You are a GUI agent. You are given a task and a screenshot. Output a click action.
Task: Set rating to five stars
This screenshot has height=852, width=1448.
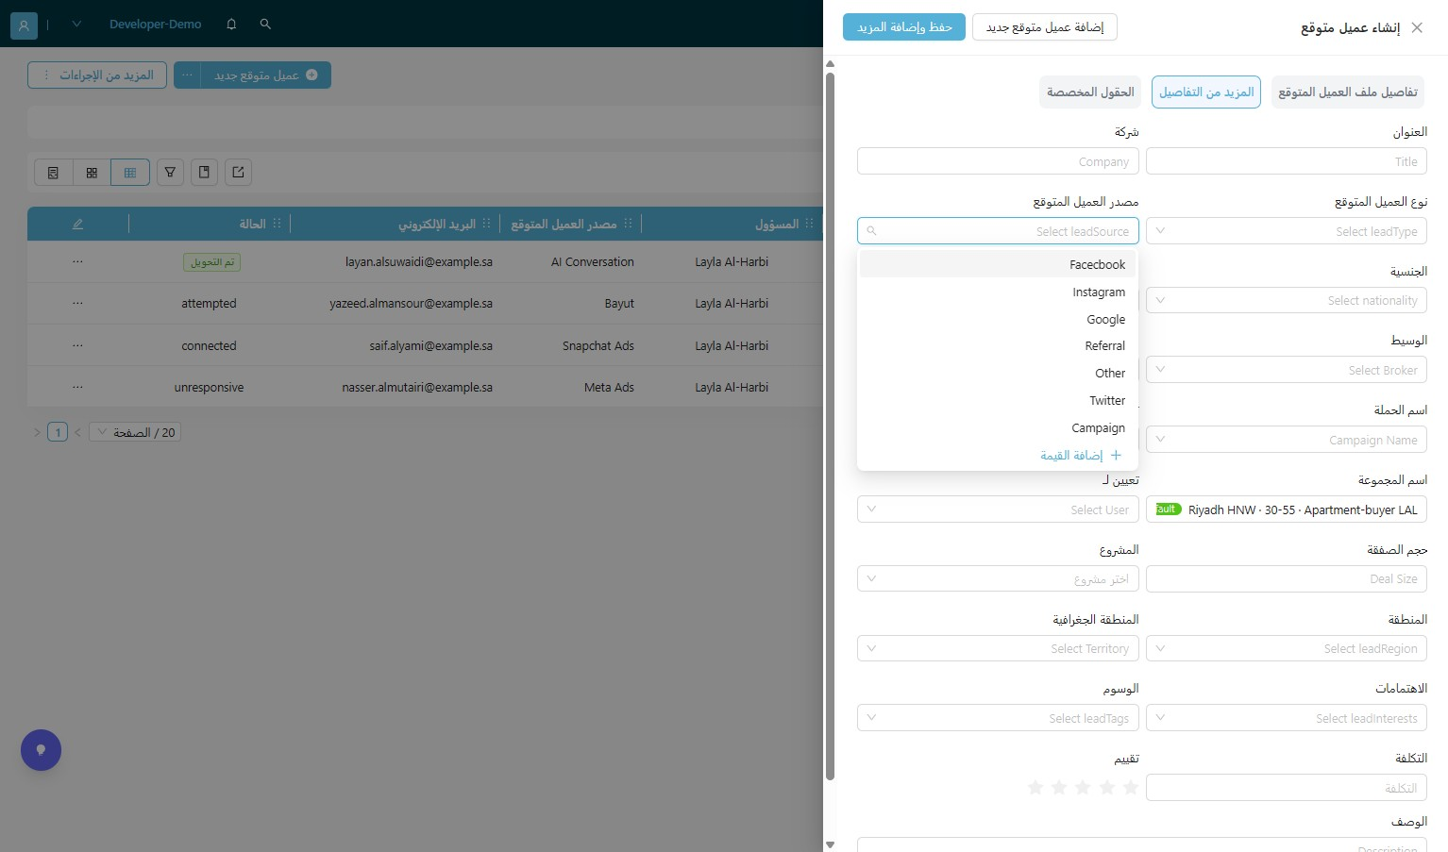tap(1035, 787)
